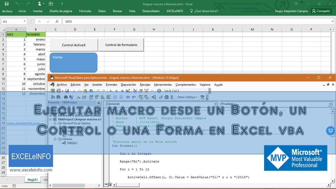
Task: Click the Find binoculars icon in VBA standard toolbar
Action: coord(91,91)
